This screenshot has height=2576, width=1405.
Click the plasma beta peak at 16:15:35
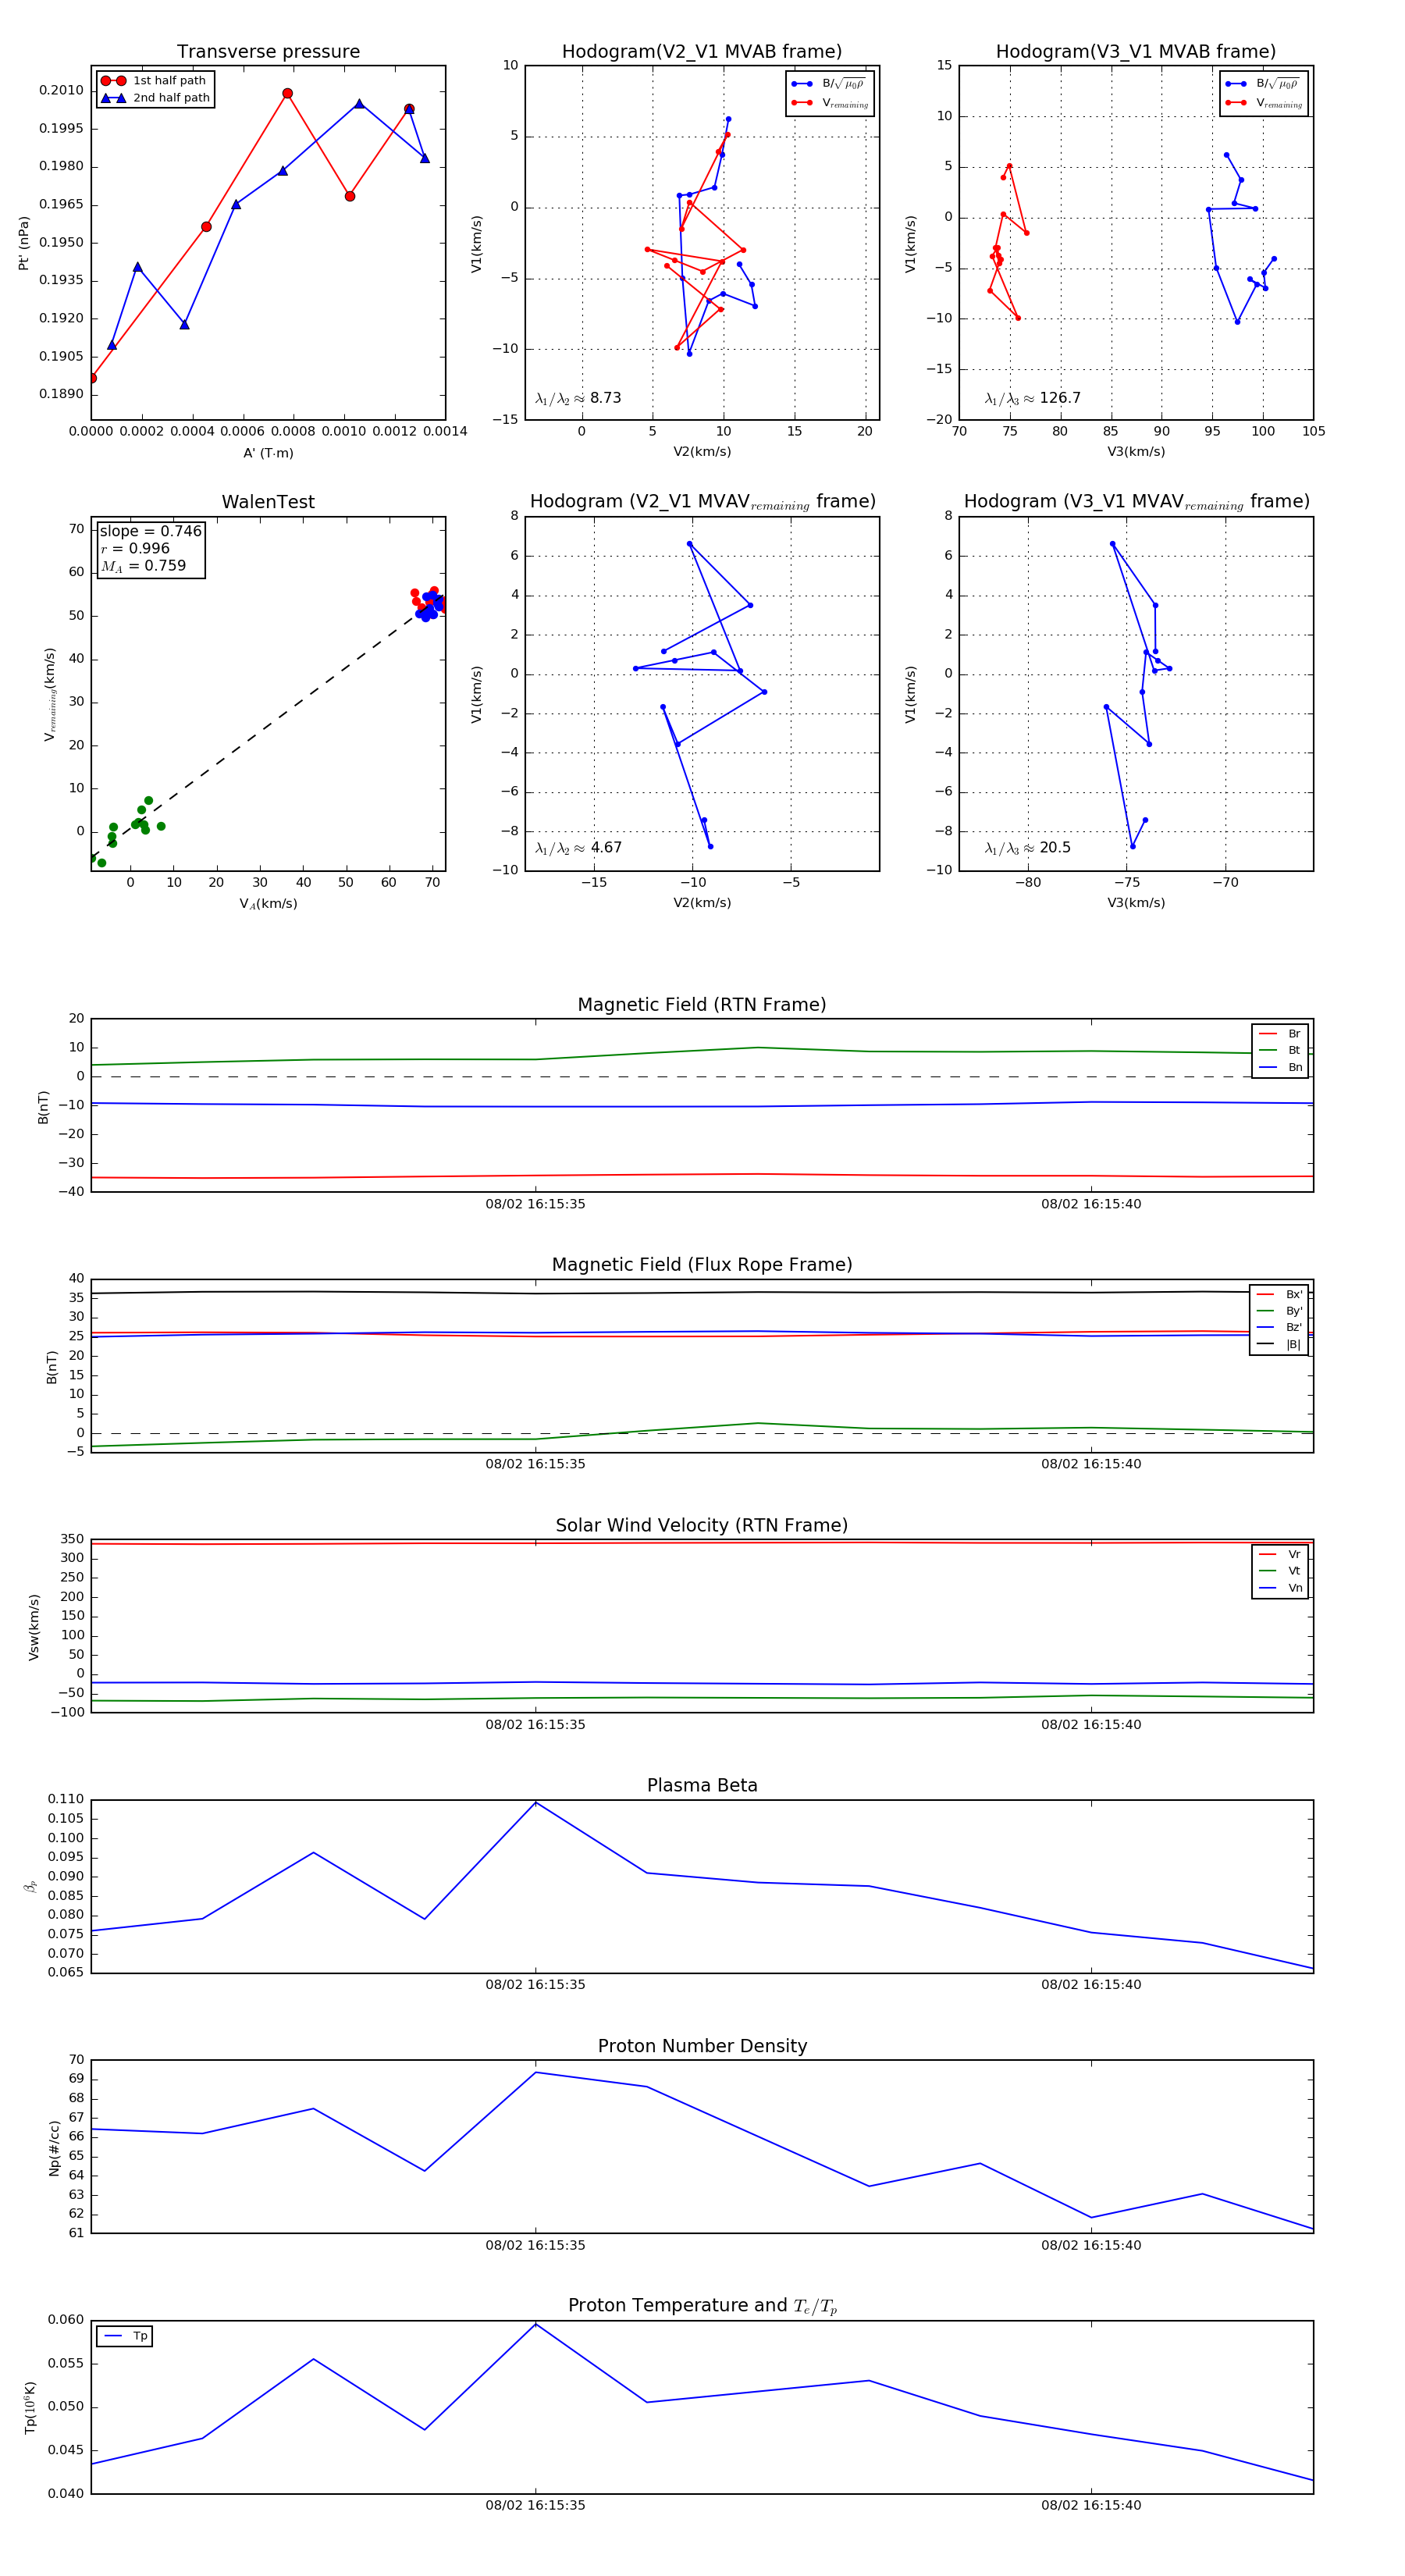pyautogui.click(x=536, y=1803)
